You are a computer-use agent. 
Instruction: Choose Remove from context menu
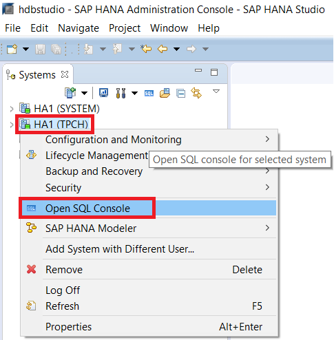click(x=148, y=270)
